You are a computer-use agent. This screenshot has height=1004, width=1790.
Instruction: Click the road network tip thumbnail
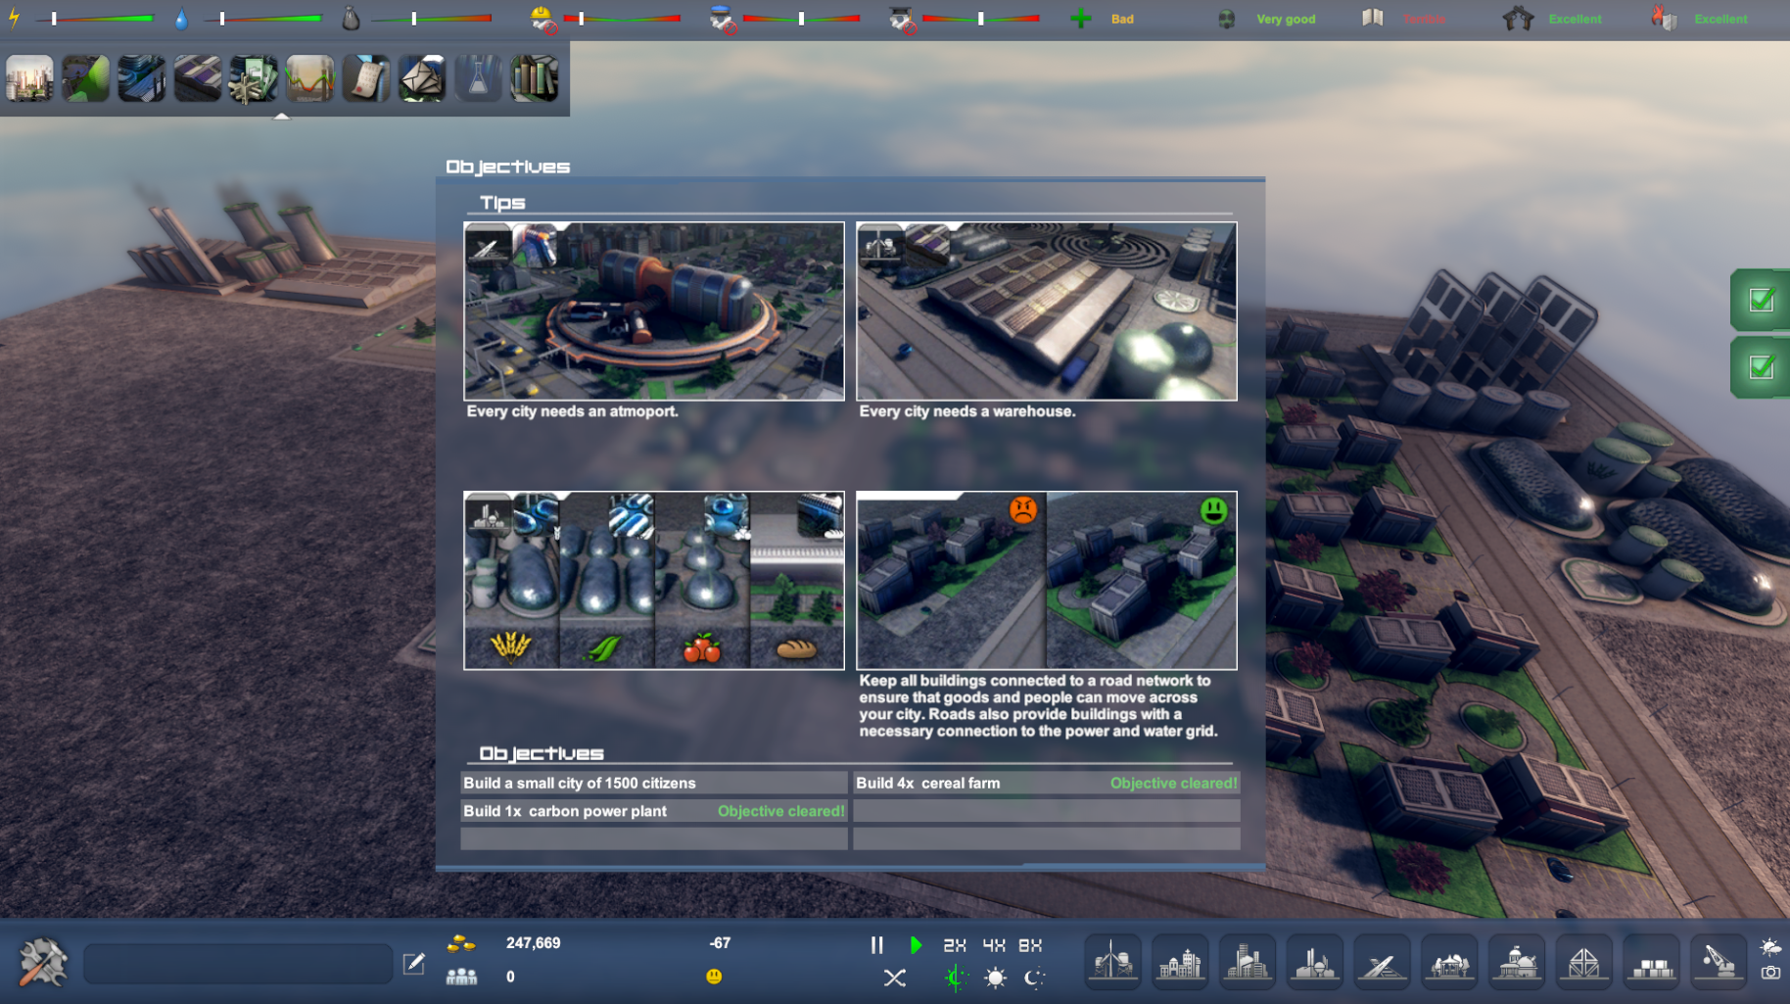[1047, 580]
